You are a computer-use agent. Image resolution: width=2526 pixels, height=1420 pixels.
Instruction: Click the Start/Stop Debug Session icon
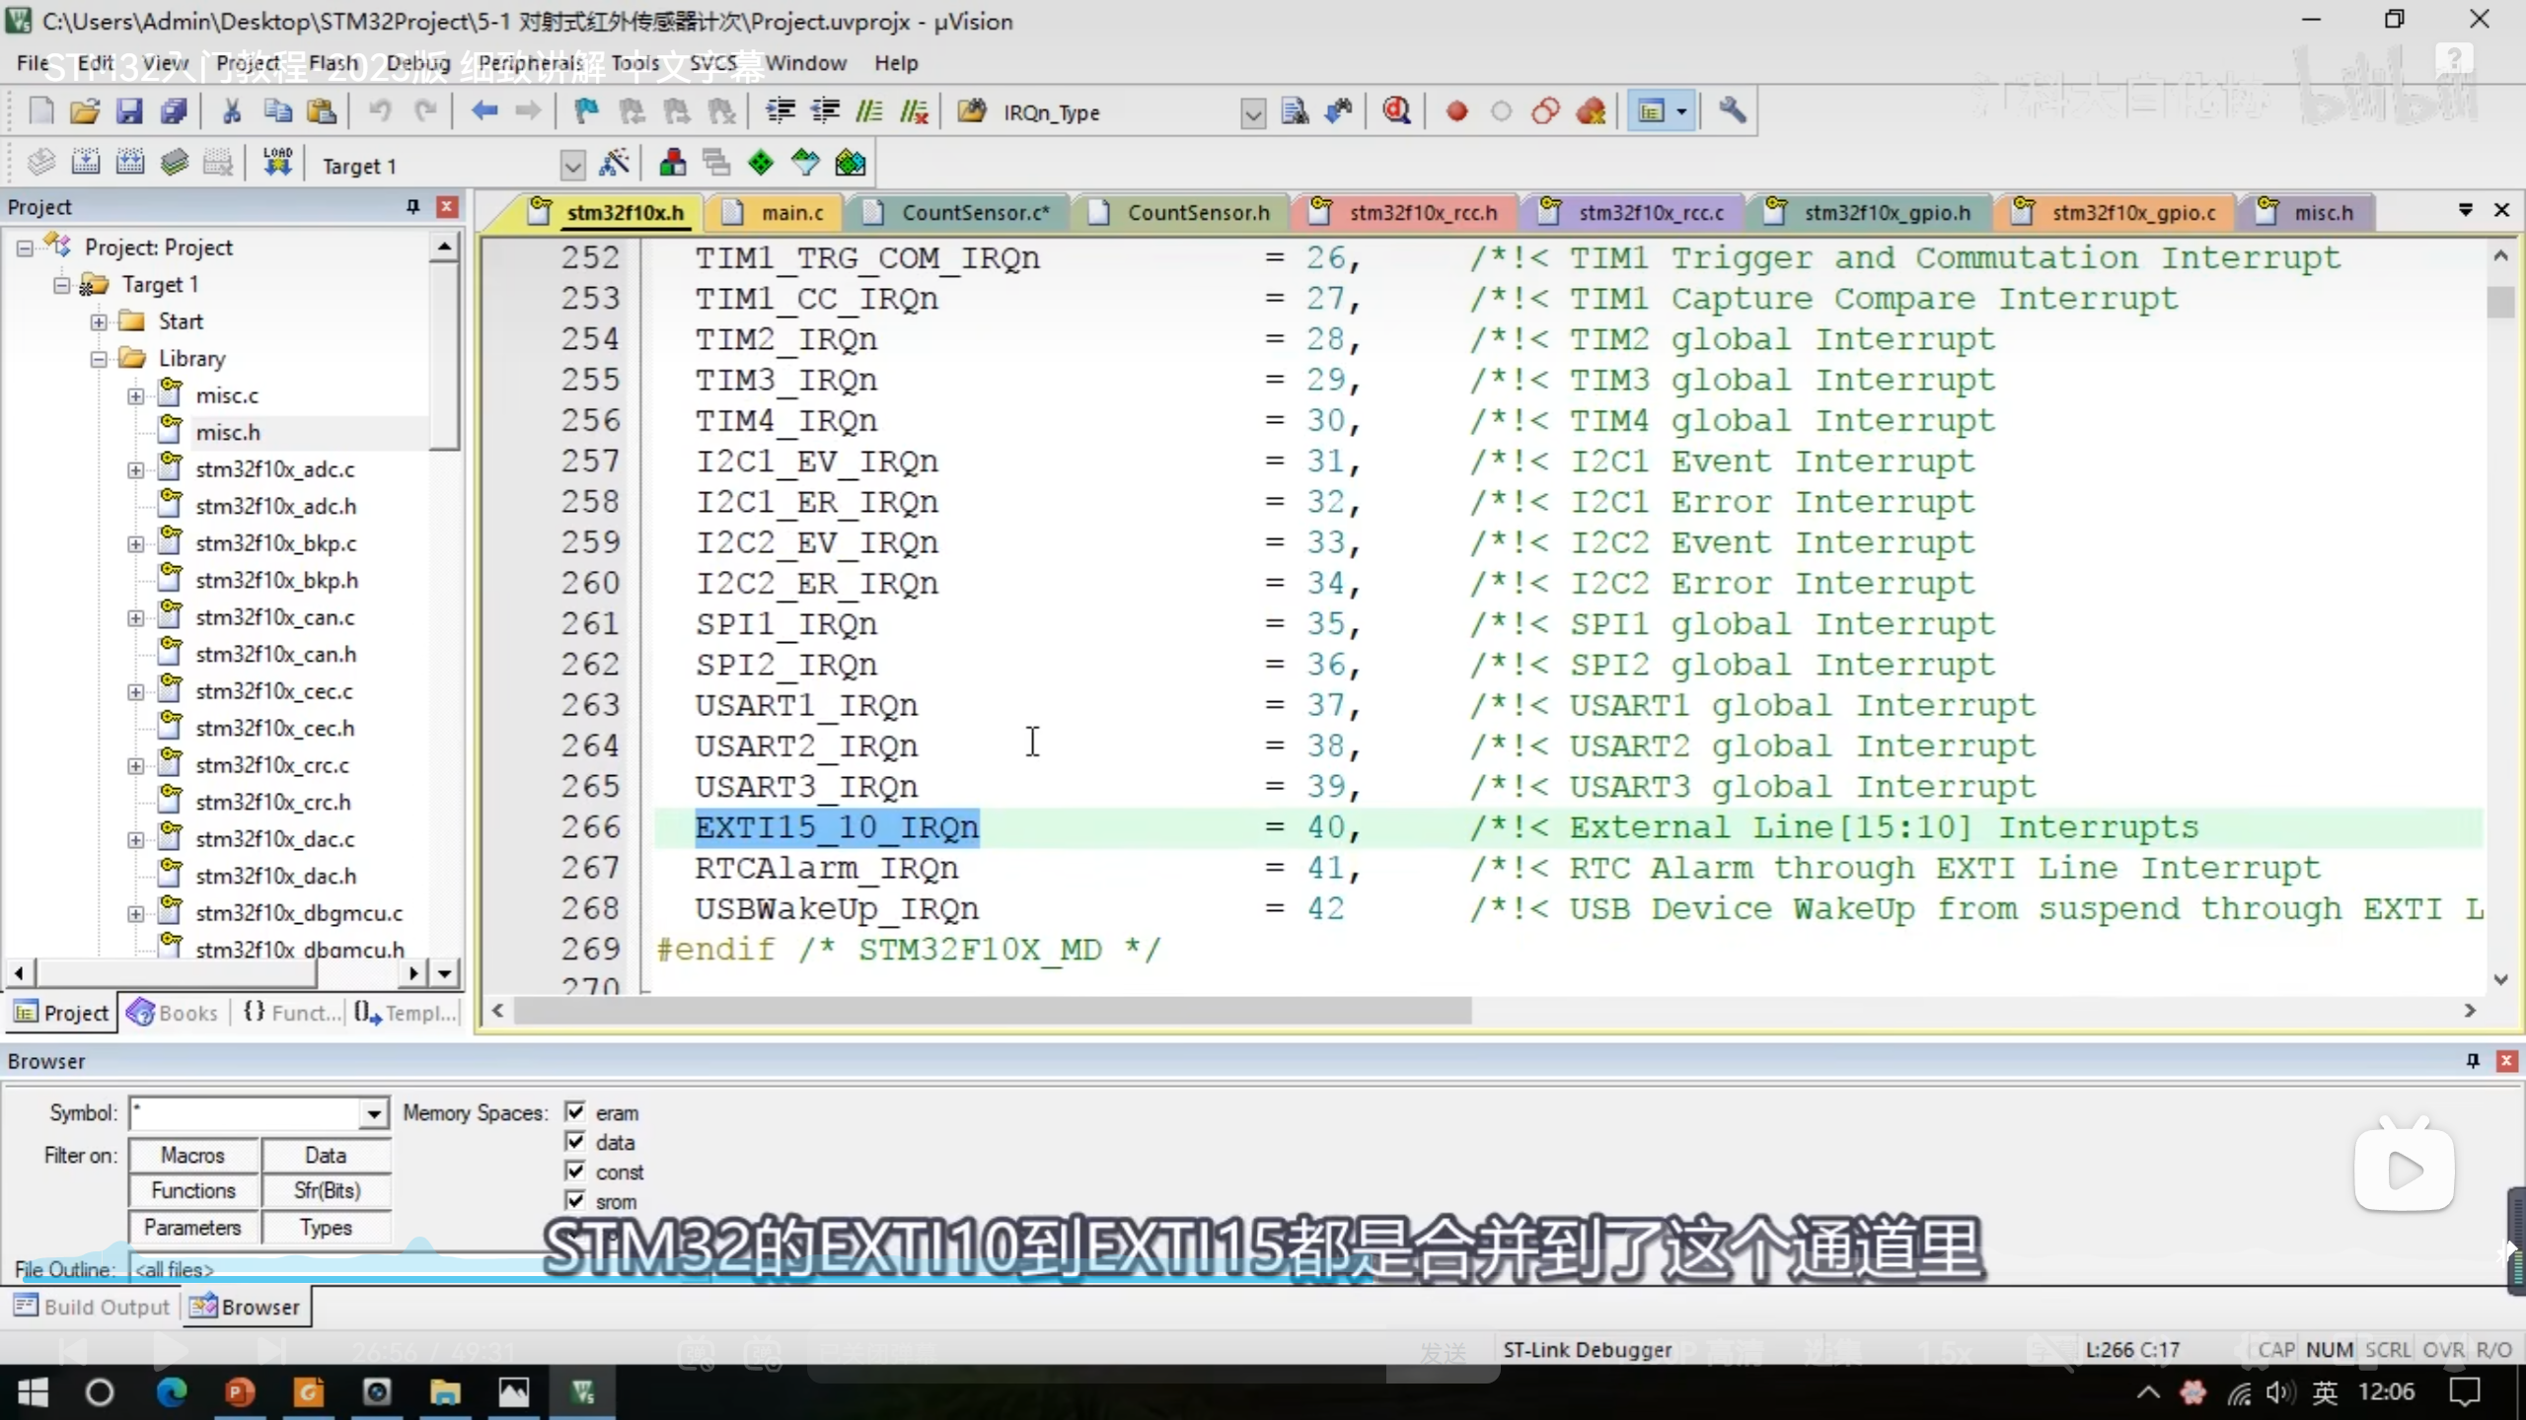[x=1395, y=111]
